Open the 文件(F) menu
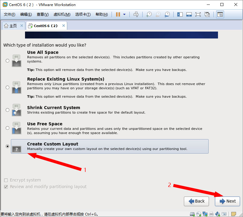 pyautogui.click(x=10, y=14)
